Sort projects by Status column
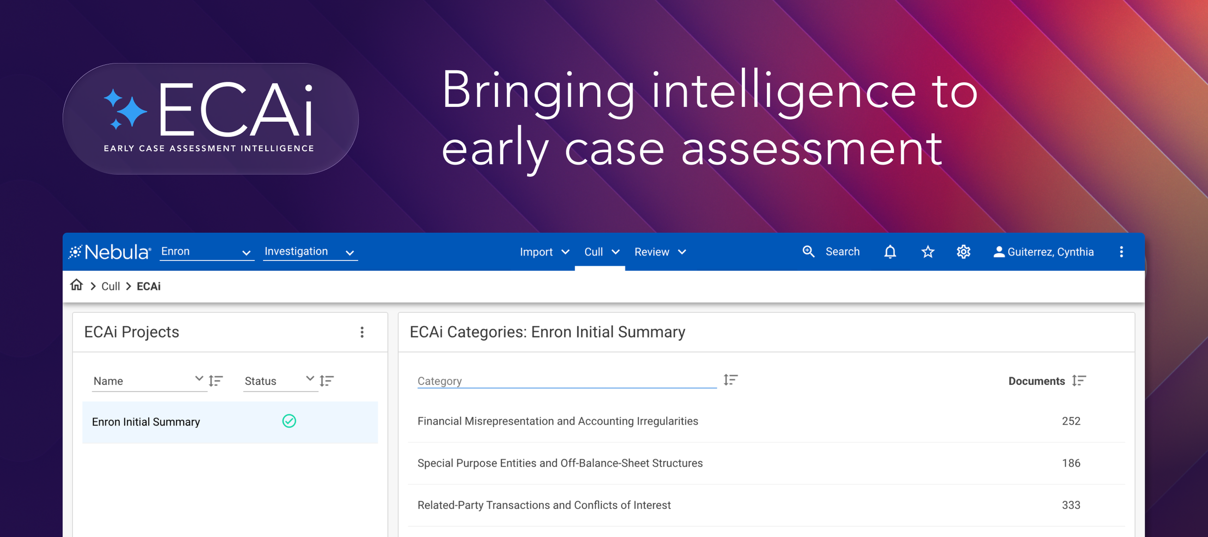Image resolution: width=1208 pixels, height=537 pixels. pyautogui.click(x=327, y=381)
